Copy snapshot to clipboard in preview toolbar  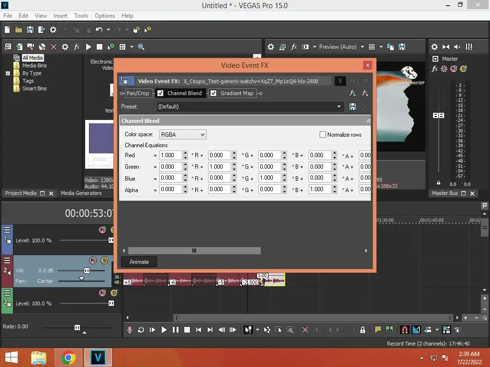pyautogui.click(x=390, y=47)
